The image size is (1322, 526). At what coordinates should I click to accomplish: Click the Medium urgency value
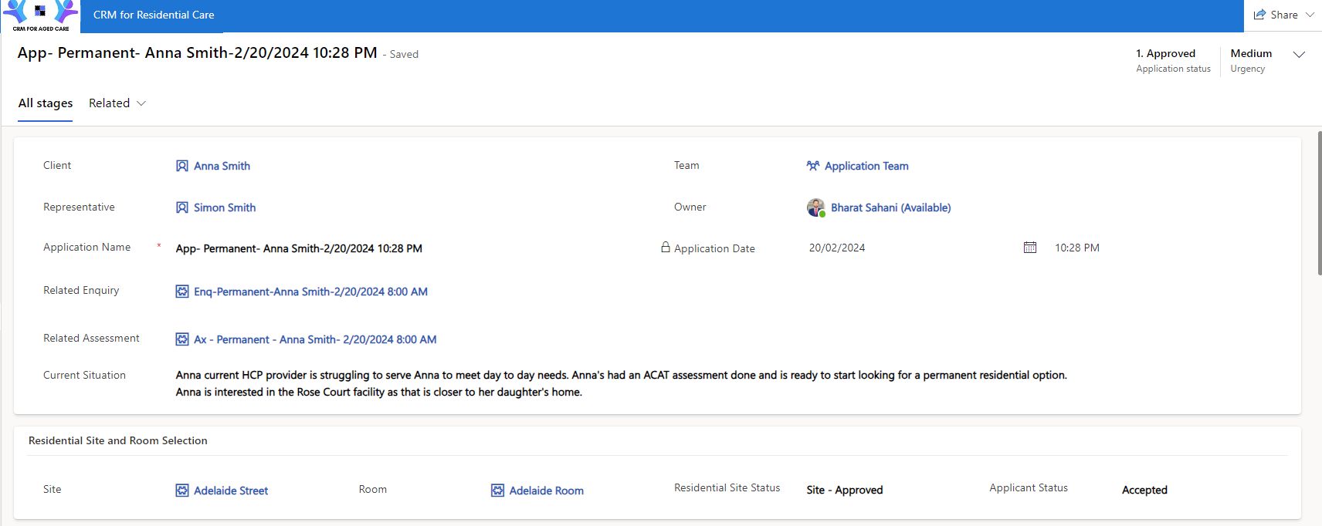point(1251,53)
